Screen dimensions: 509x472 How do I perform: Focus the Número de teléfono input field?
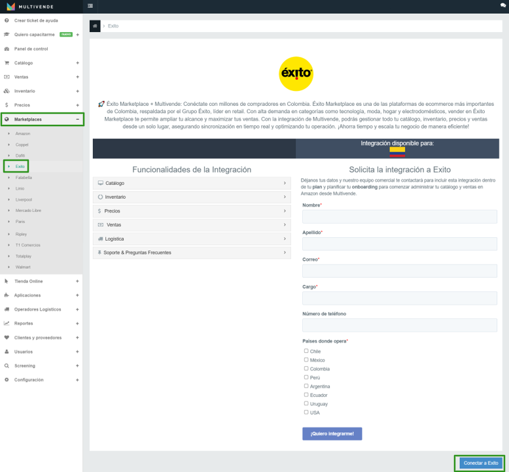(400, 326)
